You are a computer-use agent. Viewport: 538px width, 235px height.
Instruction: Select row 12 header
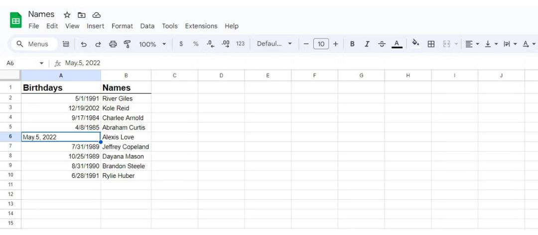10,194
